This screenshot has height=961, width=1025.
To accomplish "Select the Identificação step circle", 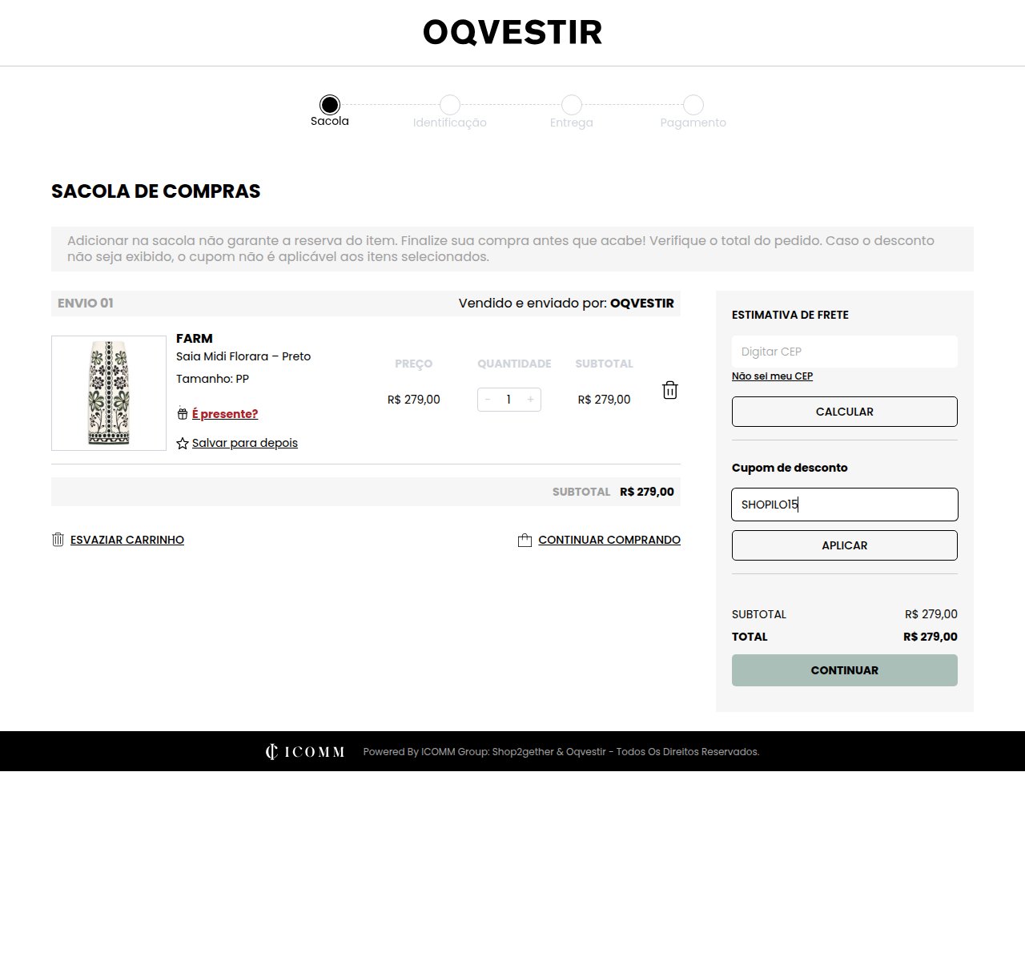I will pyautogui.click(x=450, y=105).
